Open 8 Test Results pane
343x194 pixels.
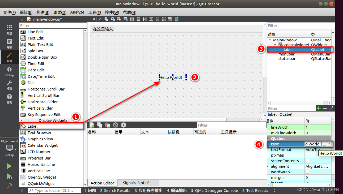pyautogui.click(x=255, y=191)
